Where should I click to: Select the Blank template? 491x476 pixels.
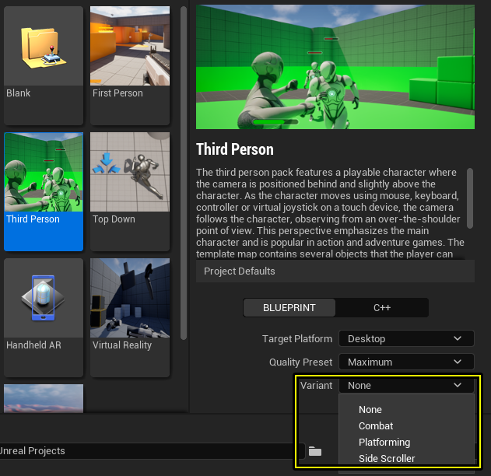point(44,65)
